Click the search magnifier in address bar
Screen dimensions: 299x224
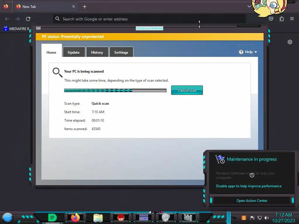[58, 19]
